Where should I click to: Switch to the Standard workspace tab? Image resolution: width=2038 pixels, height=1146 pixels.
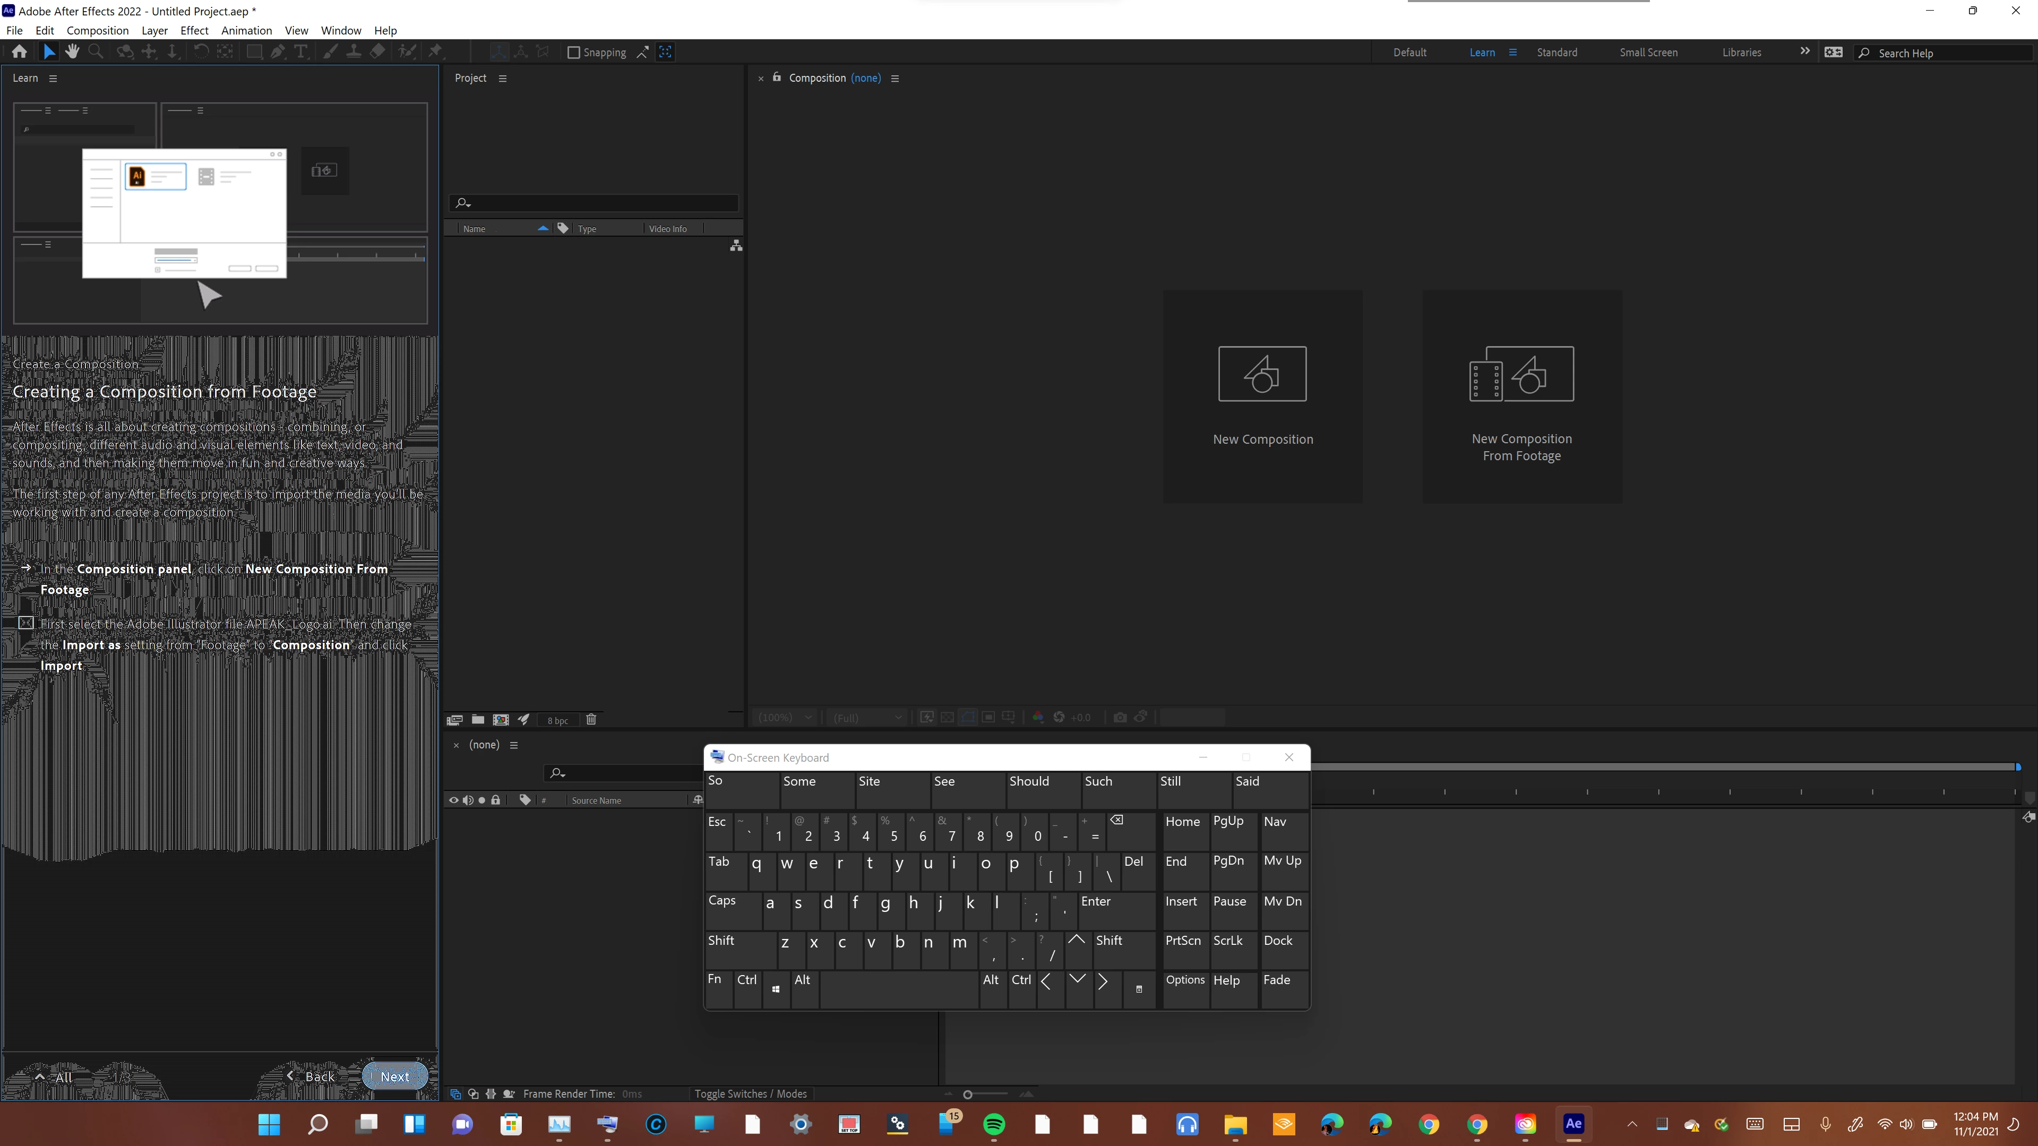(1556, 52)
